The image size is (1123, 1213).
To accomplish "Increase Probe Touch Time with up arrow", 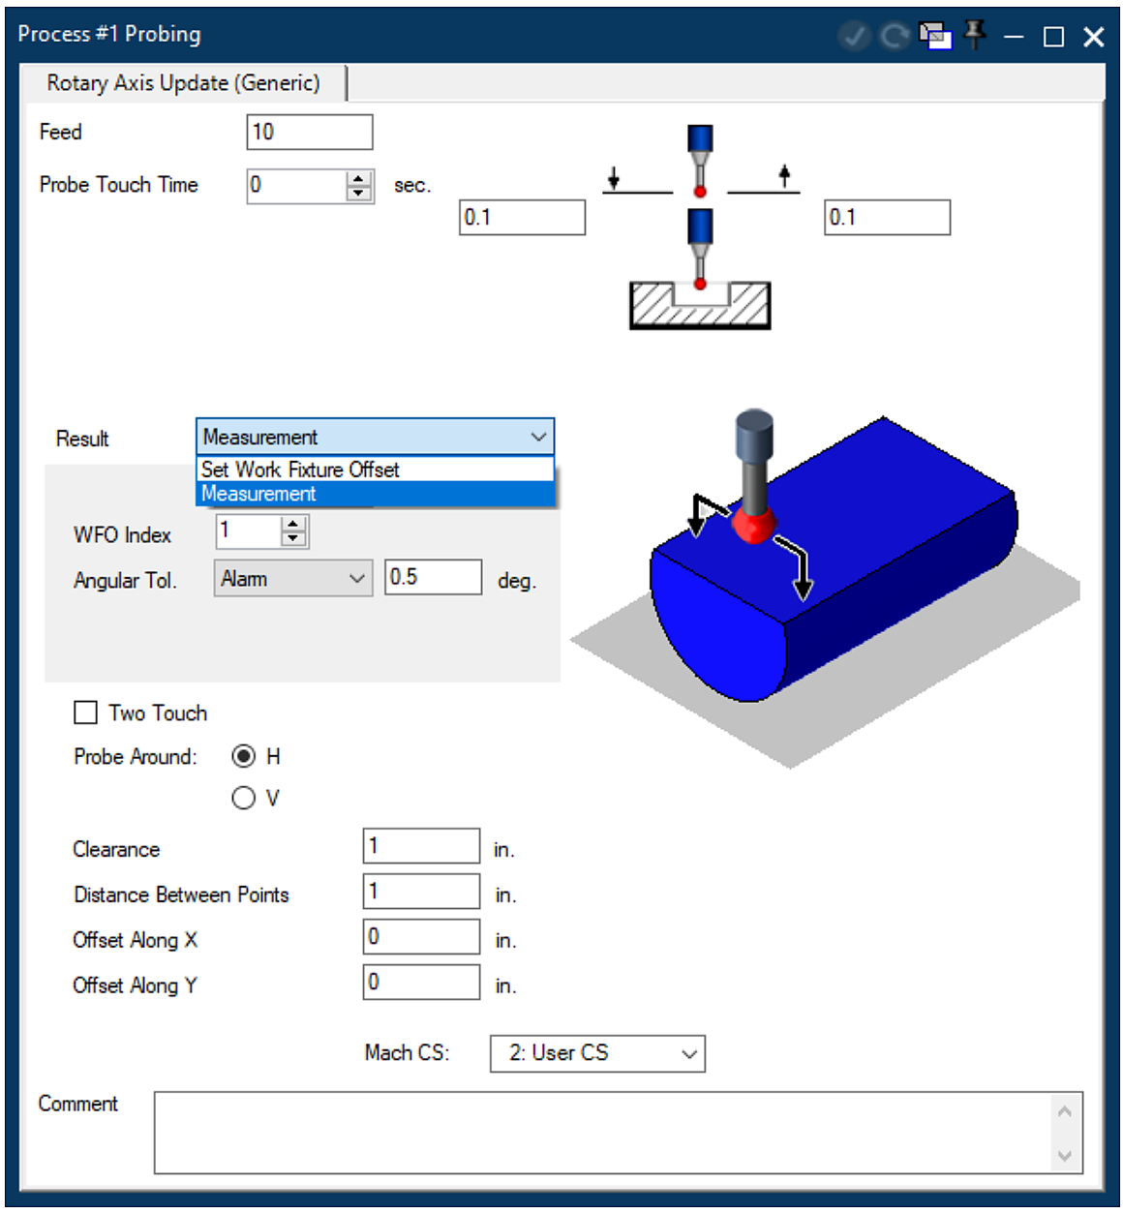I will pos(359,177).
